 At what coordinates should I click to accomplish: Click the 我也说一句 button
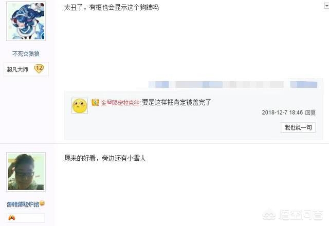point(298,127)
